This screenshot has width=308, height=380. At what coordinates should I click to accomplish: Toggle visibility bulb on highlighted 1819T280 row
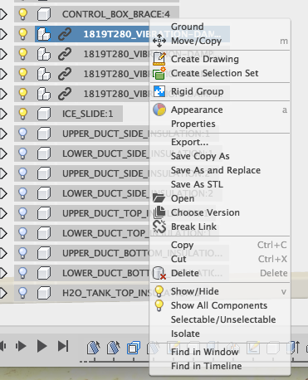(22, 34)
